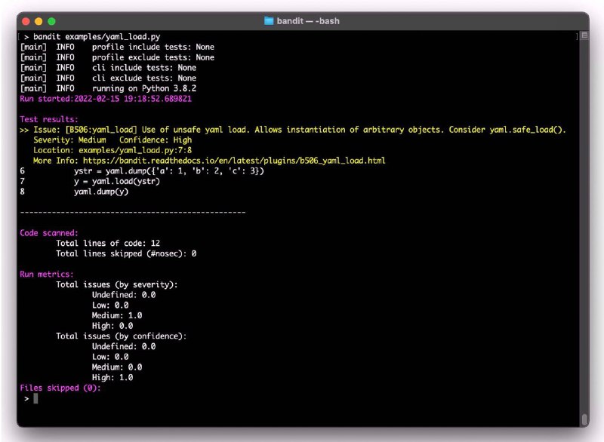Click 'Consider yaml.safe_load().' text
The height and width of the screenshot is (442, 604).
(x=507, y=130)
